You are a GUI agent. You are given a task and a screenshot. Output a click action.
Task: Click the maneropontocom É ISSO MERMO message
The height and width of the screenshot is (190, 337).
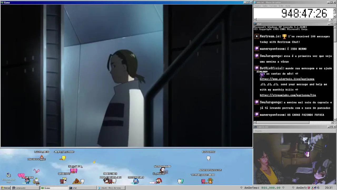coord(283,49)
